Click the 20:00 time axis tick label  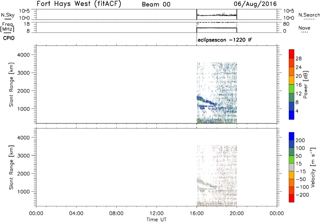pyautogui.click(x=237, y=214)
